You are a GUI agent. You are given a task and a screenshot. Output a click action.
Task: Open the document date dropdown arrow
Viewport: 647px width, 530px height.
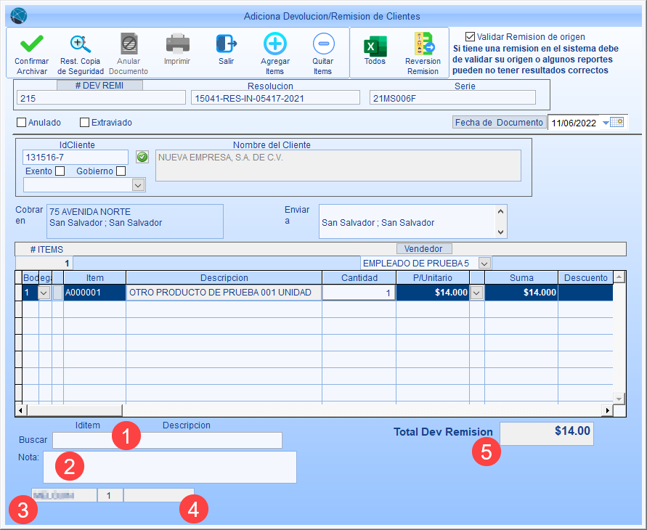[606, 123]
